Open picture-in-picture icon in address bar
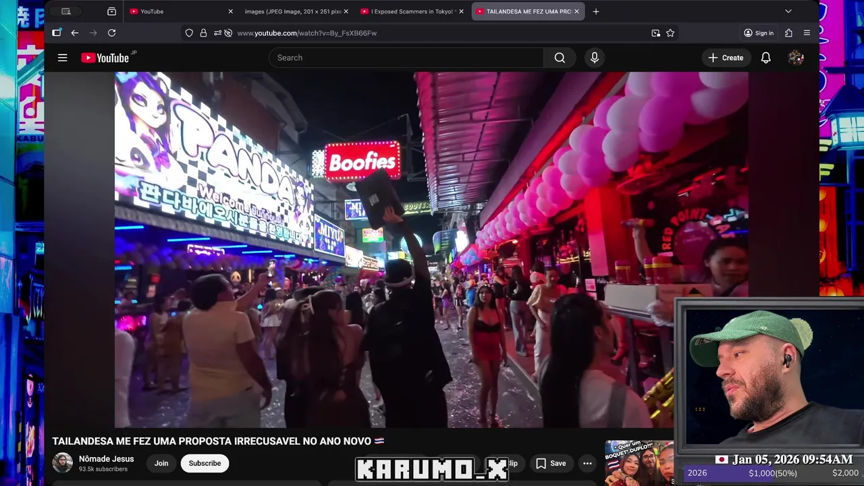The height and width of the screenshot is (486, 864). (x=655, y=33)
